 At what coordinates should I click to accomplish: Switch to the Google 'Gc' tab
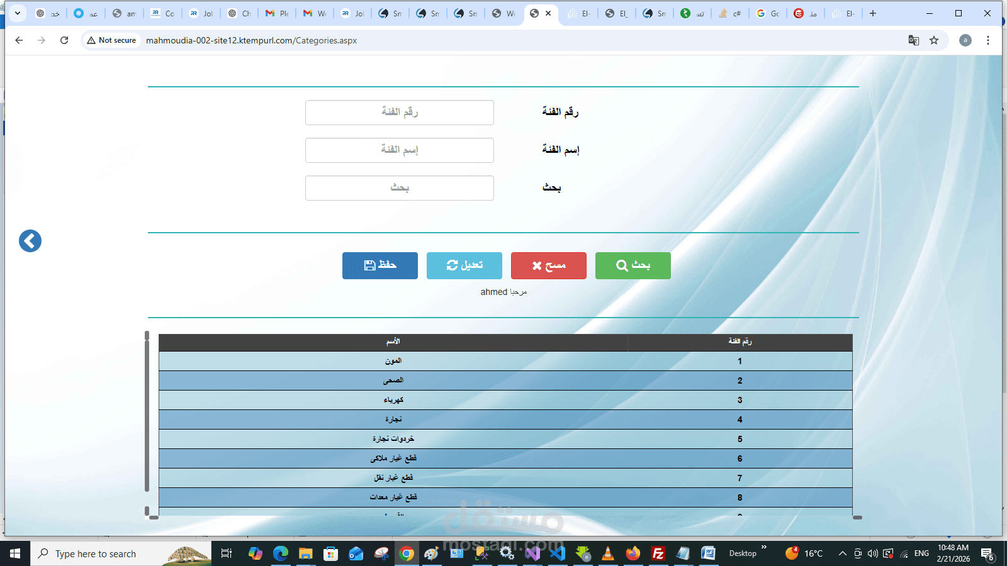point(768,13)
